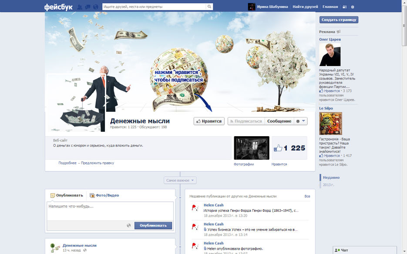Viewport: 407px width, 254px height.
Task: Click the privacy globe next to 13 ч. назад
Action: pyautogui.click(x=85, y=251)
